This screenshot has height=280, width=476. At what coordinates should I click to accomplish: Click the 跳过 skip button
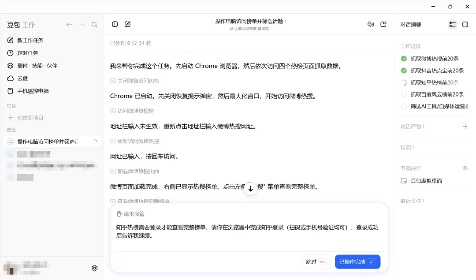coord(316,262)
